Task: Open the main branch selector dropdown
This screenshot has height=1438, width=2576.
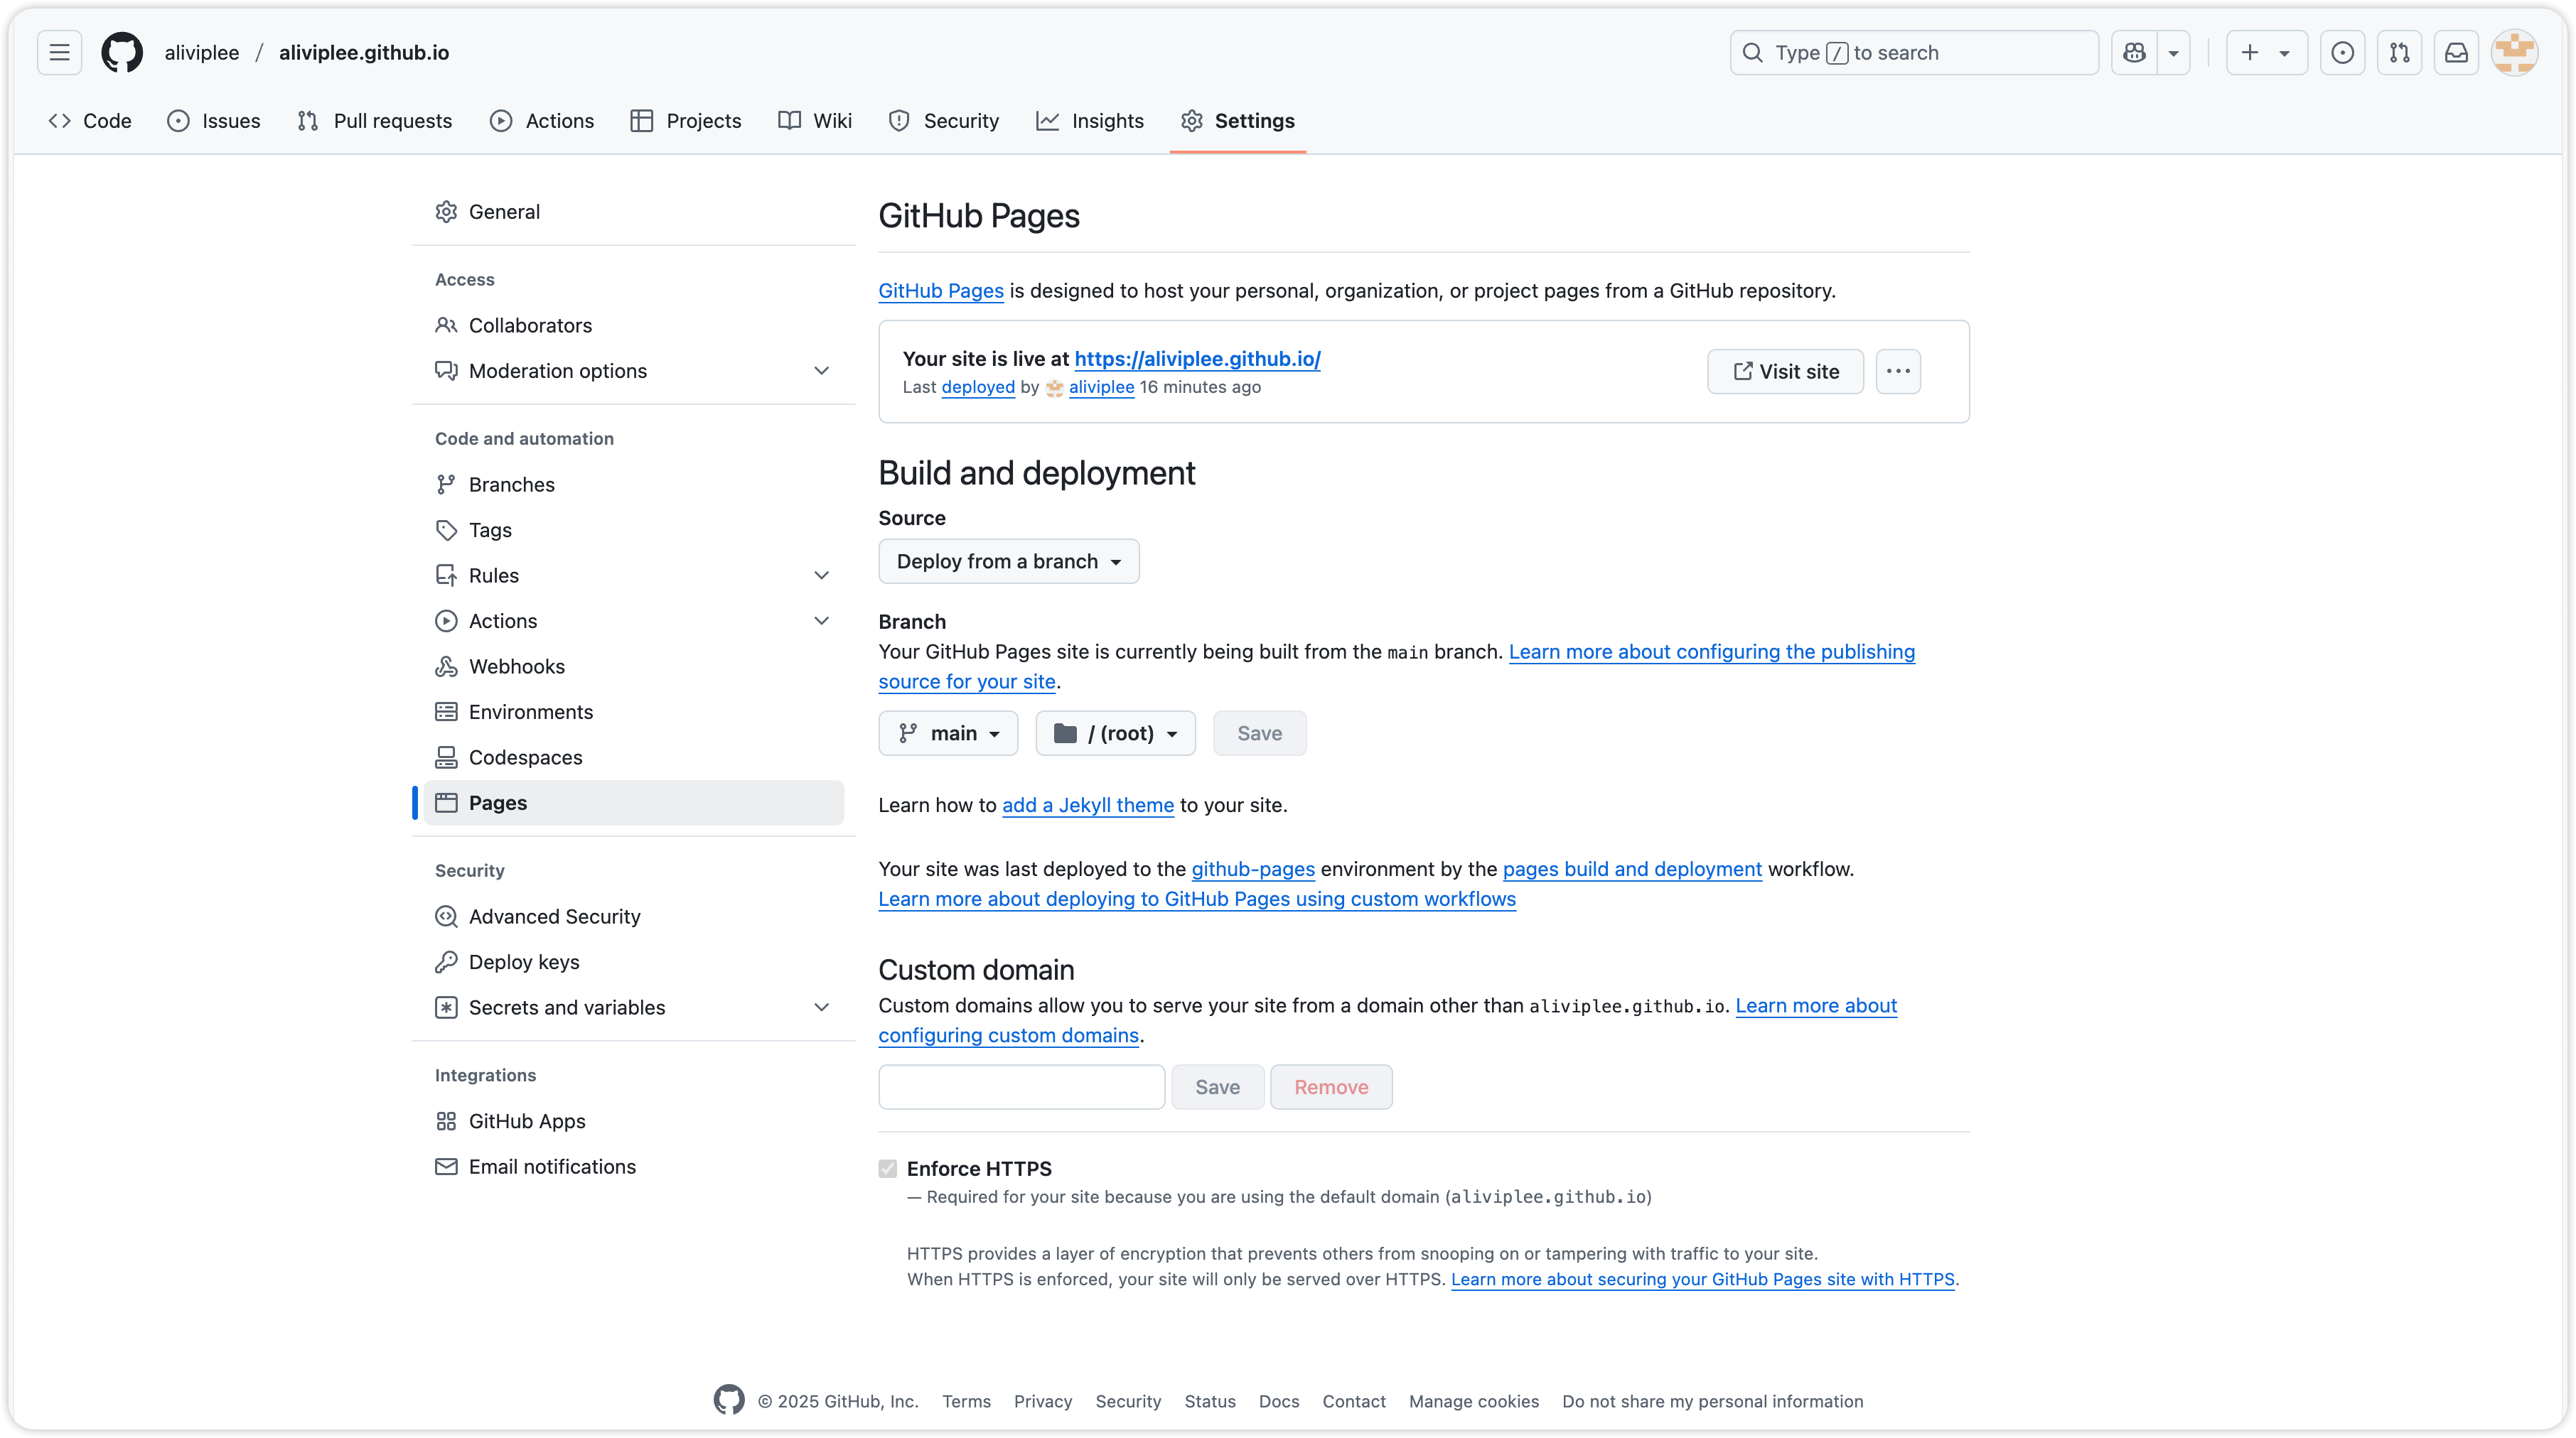Action: click(948, 732)
